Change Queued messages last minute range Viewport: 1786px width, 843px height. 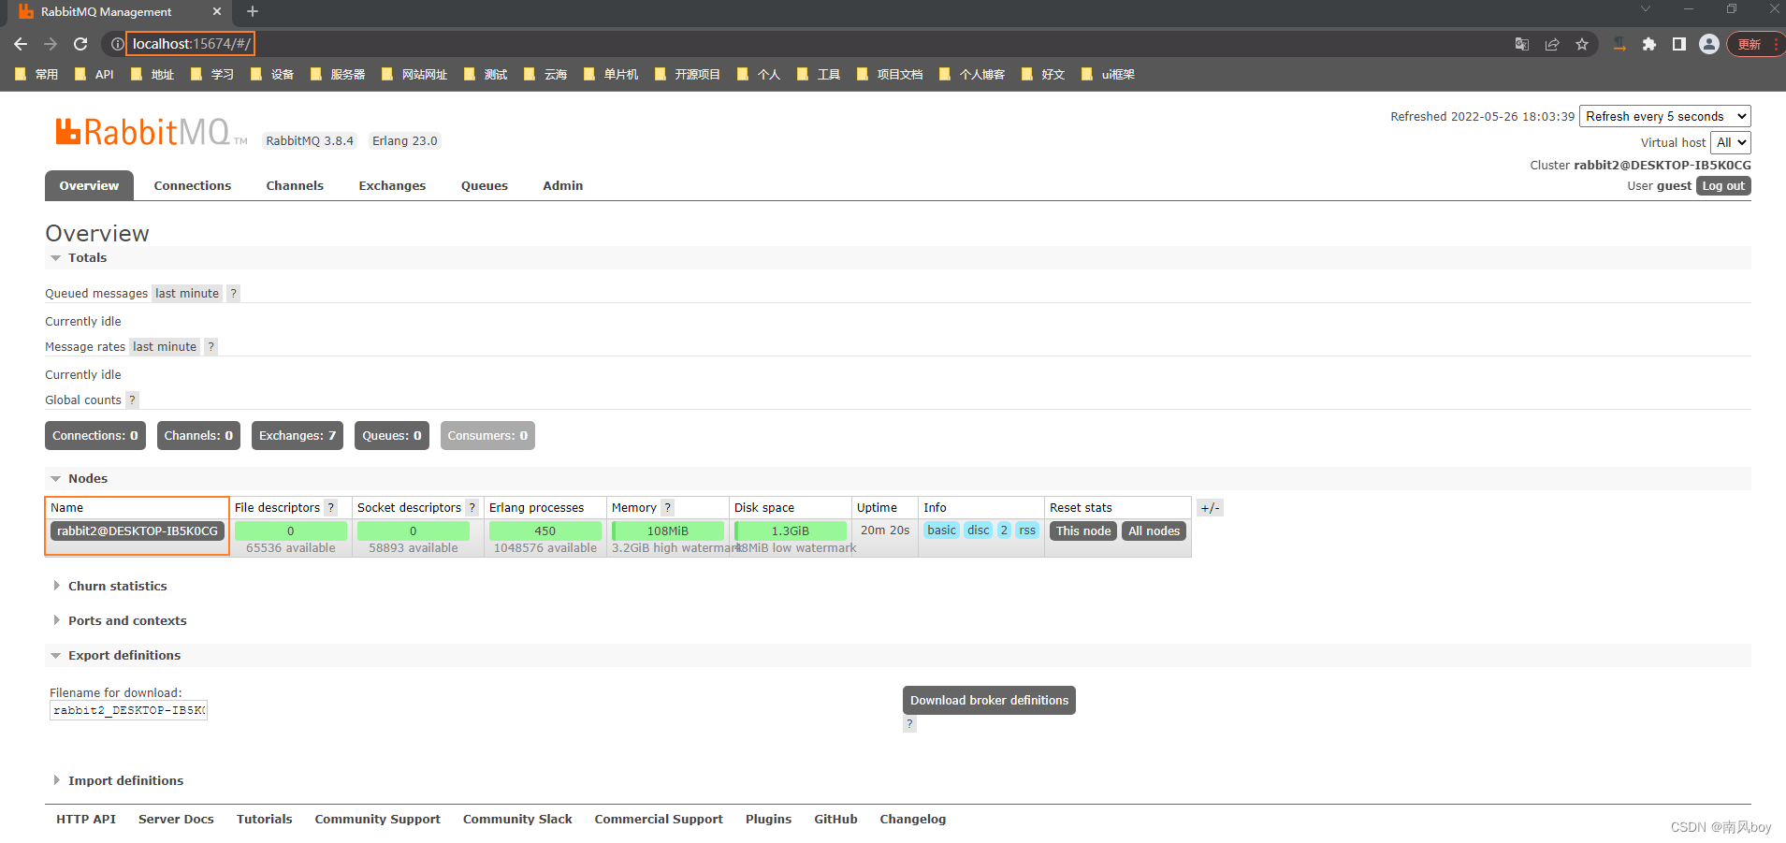[187, 293]
